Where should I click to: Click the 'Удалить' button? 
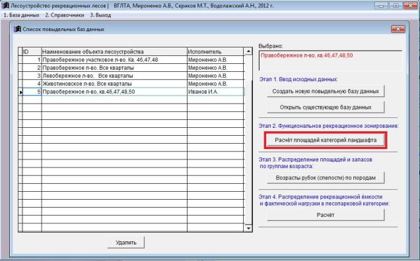[x=126, y=243]
